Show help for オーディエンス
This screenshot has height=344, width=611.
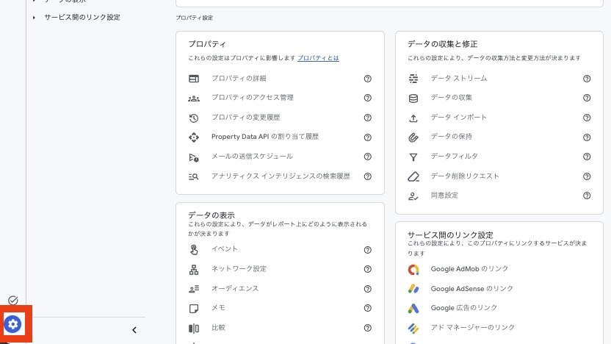(x=367, y=289)
